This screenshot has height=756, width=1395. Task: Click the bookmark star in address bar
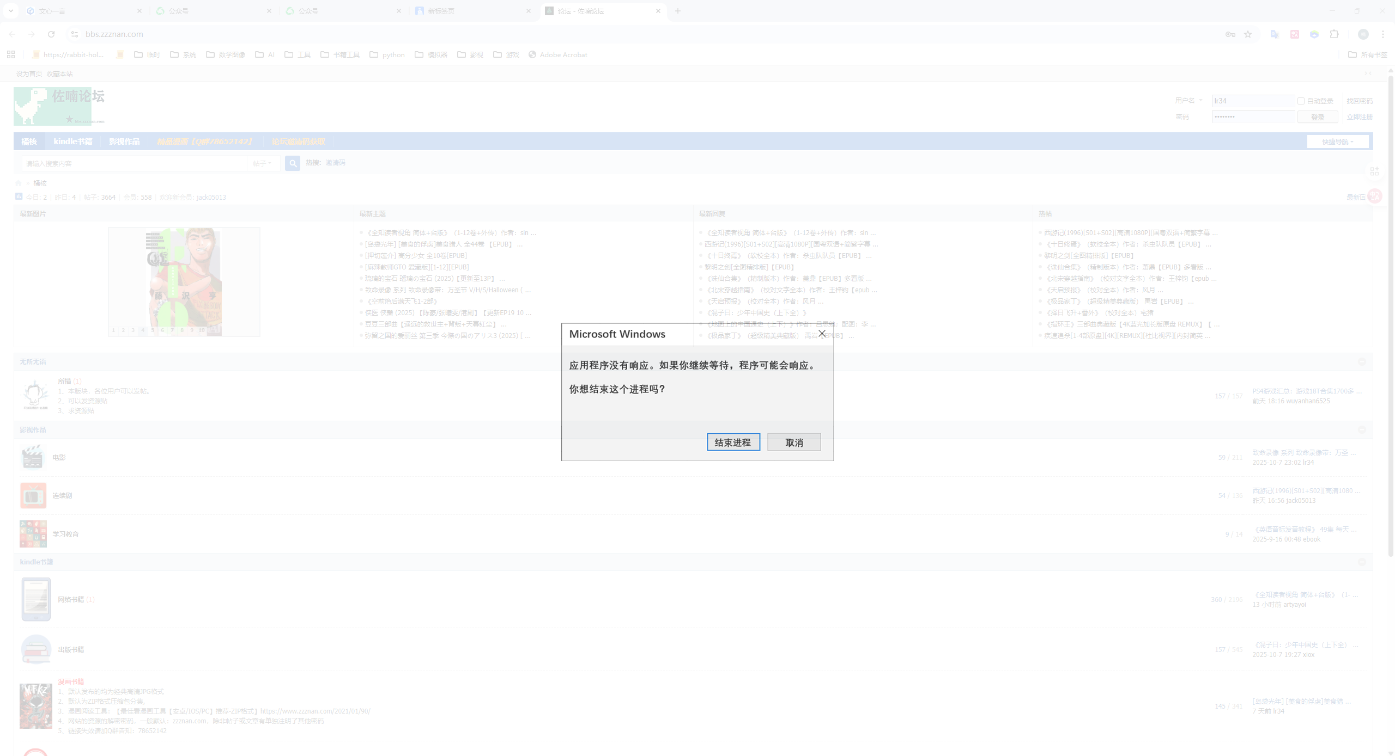[1248, 34]
